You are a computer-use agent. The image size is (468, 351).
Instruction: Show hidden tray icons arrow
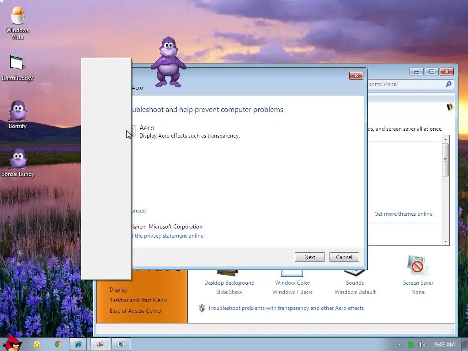click(399, 345)
